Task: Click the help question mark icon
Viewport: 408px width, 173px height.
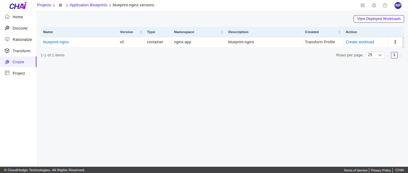Action: pos(385,5)
